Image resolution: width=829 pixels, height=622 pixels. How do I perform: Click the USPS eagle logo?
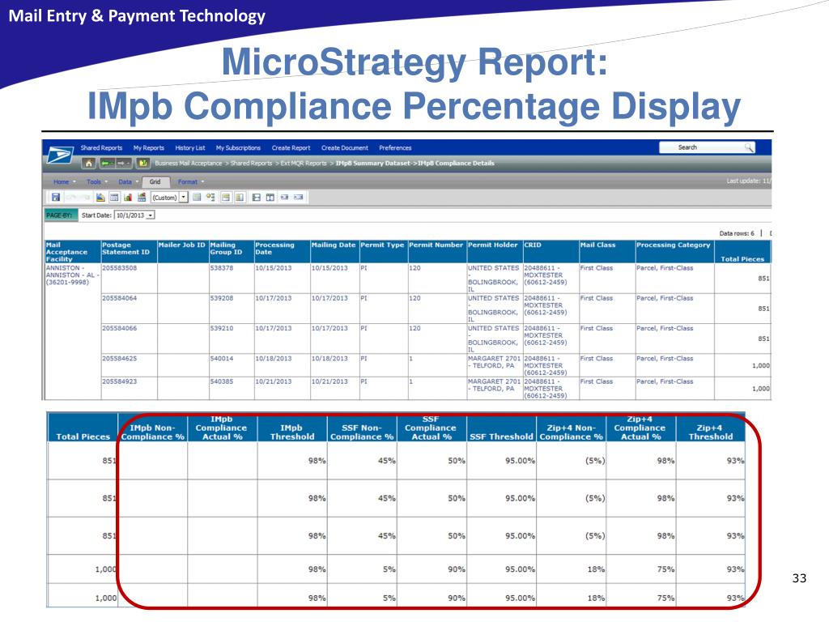tap(60, 155)
